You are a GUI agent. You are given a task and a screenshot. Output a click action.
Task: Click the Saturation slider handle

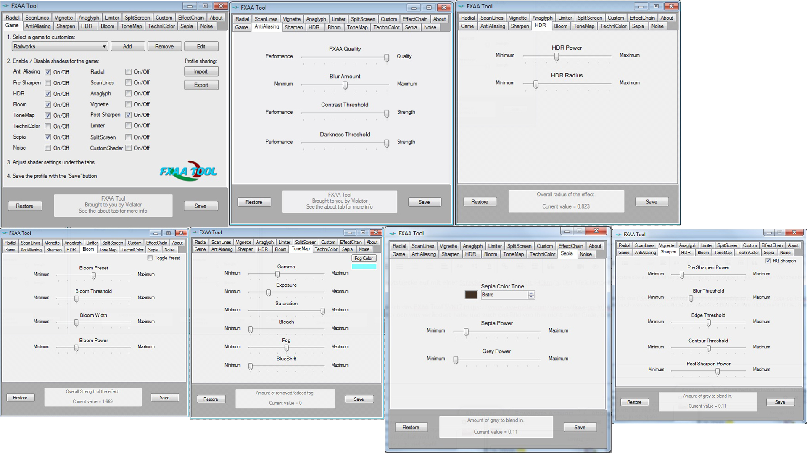322,311
